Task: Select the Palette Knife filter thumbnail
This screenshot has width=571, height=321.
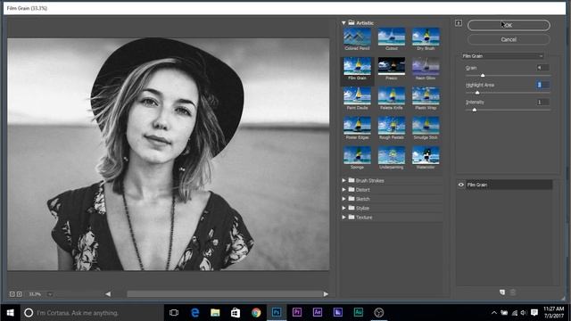Action: (392, 99)
